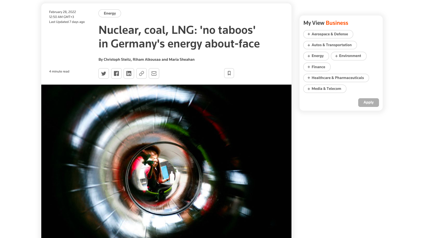
Task: Click 'Last Updated 7 days ago' text
Action: coord(67,22)
